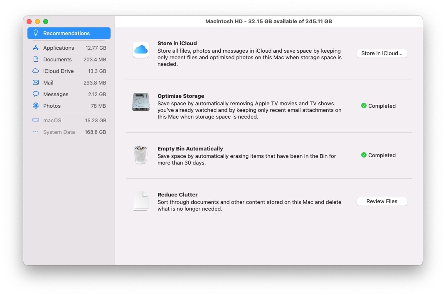
Task: Click the 13.3 GB iCloud Drive size
Action: 97,71
